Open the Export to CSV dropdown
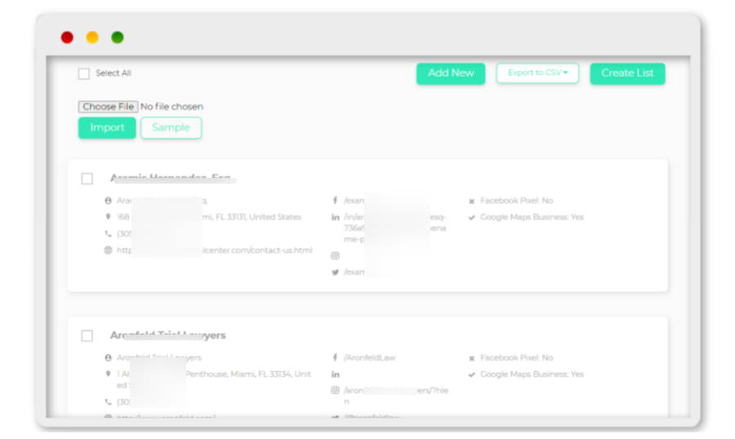735x439 pixels. coord(537,73)
